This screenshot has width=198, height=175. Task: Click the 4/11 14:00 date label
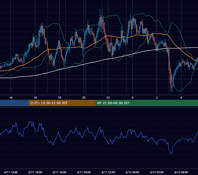pyautogui.click(x=11, y=172)
